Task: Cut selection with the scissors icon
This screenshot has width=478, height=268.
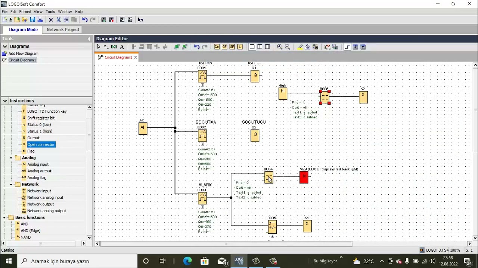Action: (59, 20)
